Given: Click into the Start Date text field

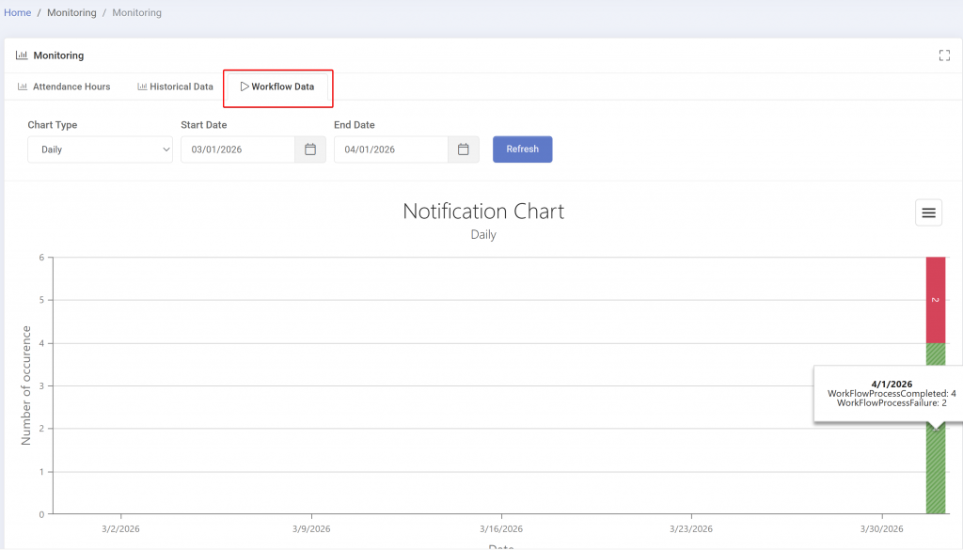Looking at the screenshot, I should [237, 149].
